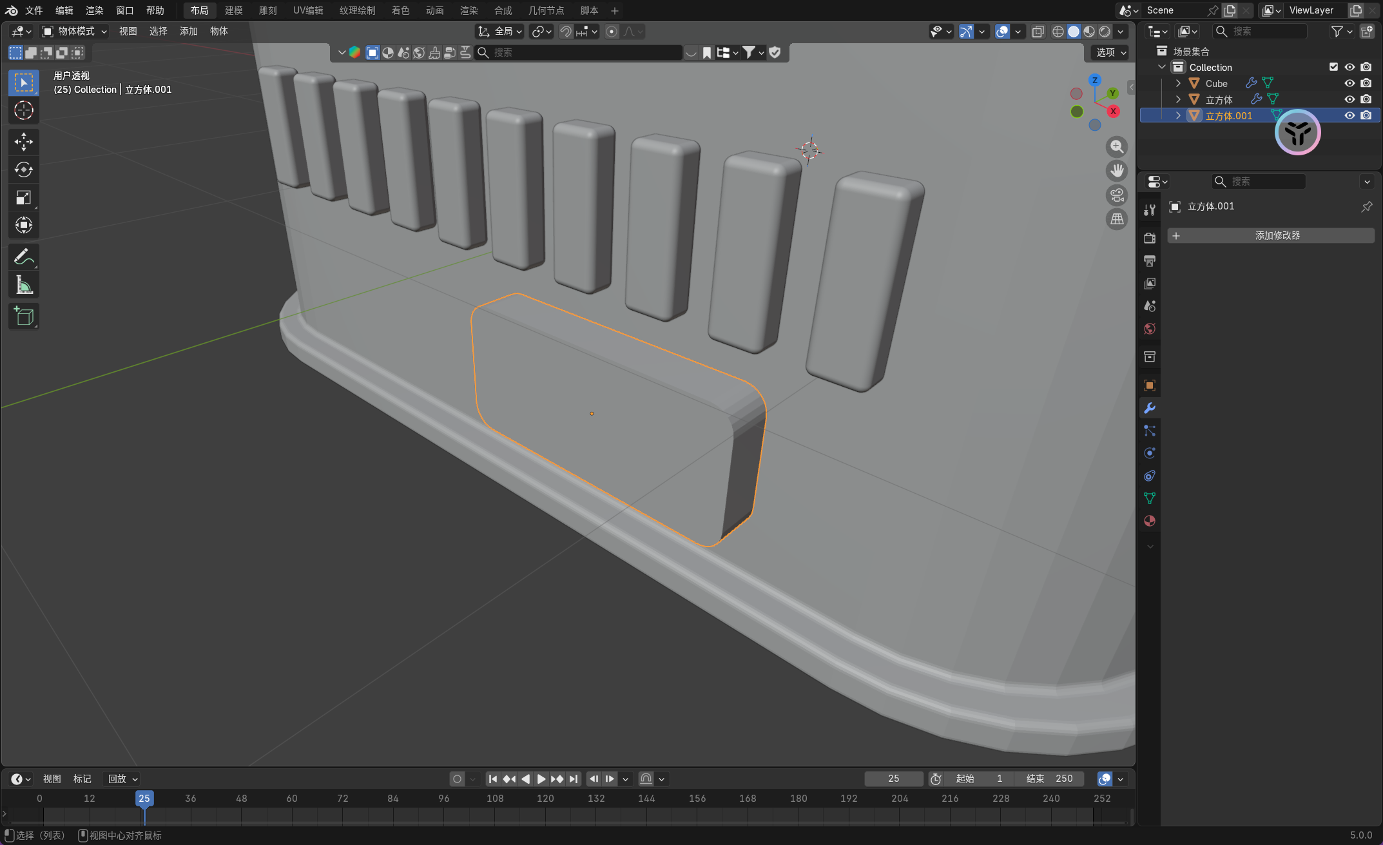
Task: Switch to the 建模 workspace tab
Action: [x=233, y=10]
